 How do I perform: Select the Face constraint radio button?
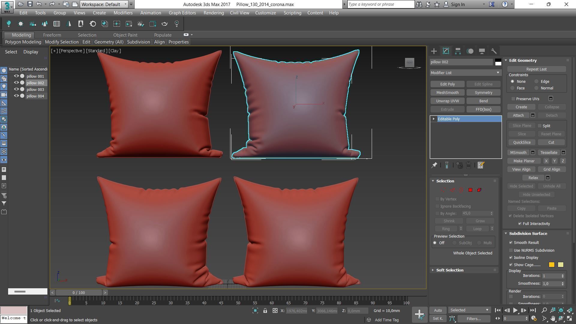coord(512,88)
